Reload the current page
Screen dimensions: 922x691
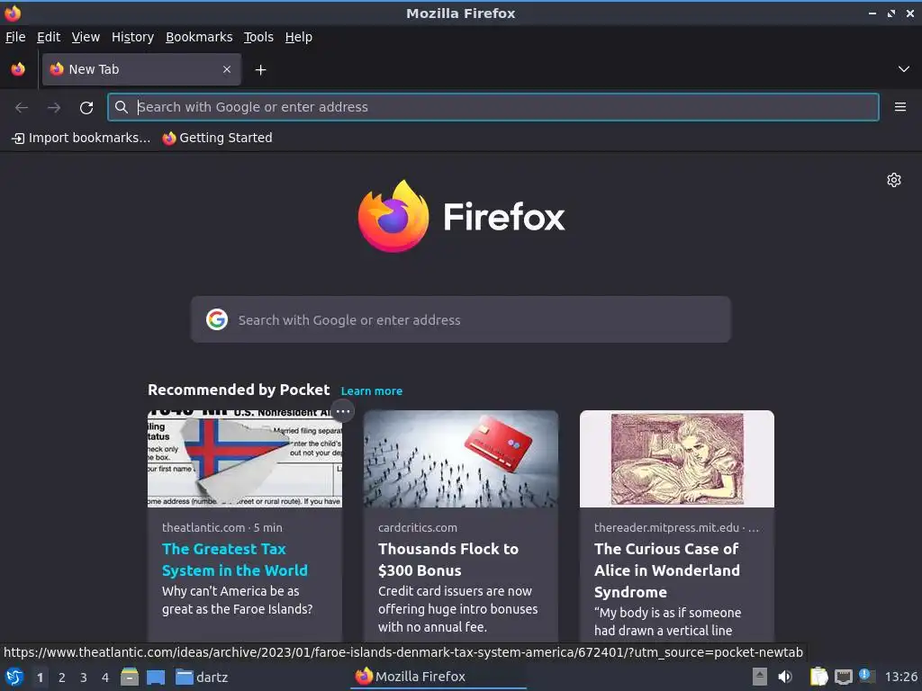[x=86, y=107]
